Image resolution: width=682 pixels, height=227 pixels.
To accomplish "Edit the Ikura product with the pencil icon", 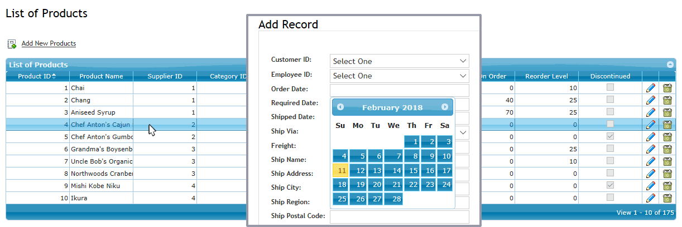I will tap(650, 198).
